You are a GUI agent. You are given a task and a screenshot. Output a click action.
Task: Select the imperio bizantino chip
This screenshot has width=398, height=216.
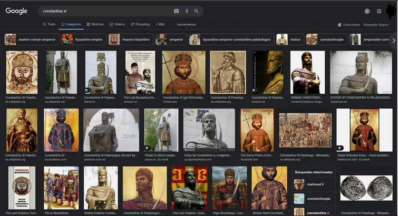click(131, 40)
